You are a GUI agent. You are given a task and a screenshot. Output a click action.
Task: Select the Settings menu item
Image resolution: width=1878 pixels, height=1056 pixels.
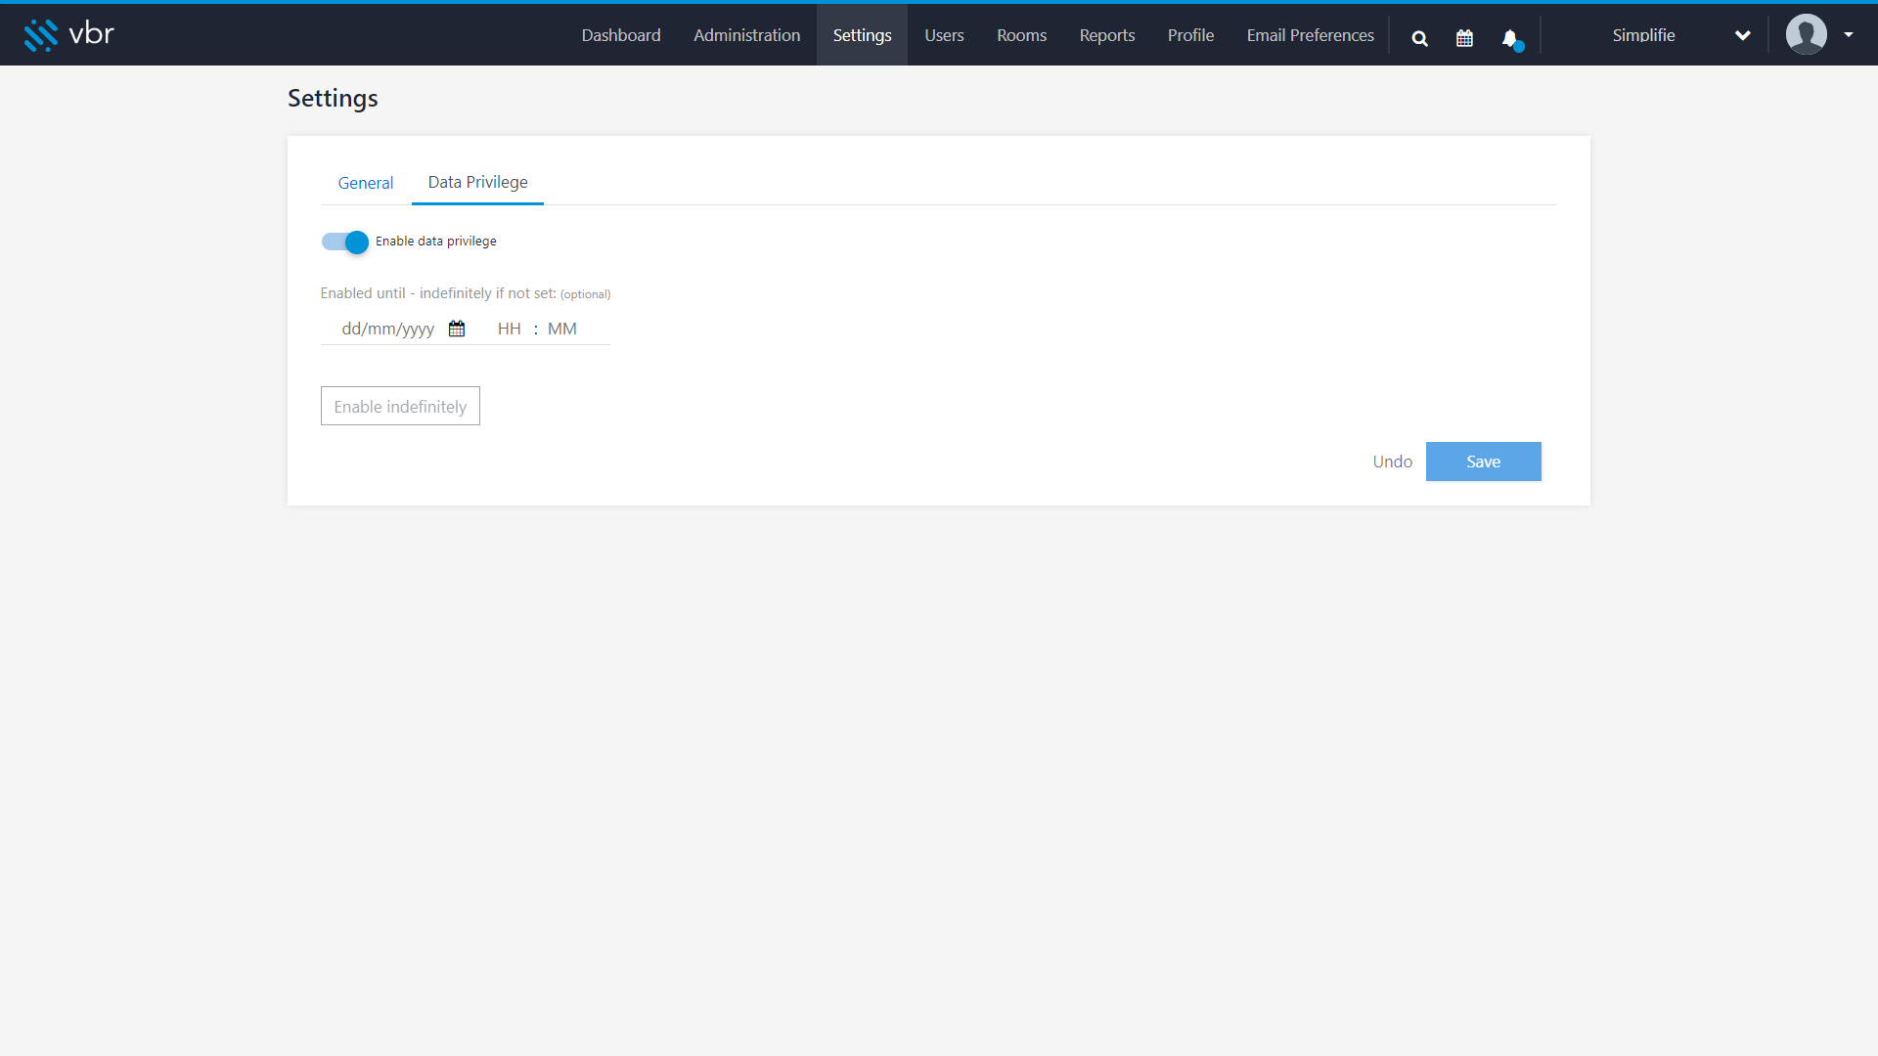[x=862, y=35]
